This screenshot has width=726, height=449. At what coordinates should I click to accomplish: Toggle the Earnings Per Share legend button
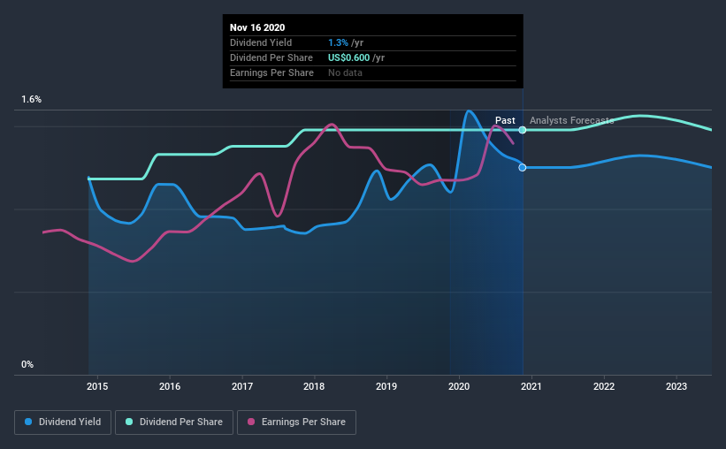click(296, 422)
